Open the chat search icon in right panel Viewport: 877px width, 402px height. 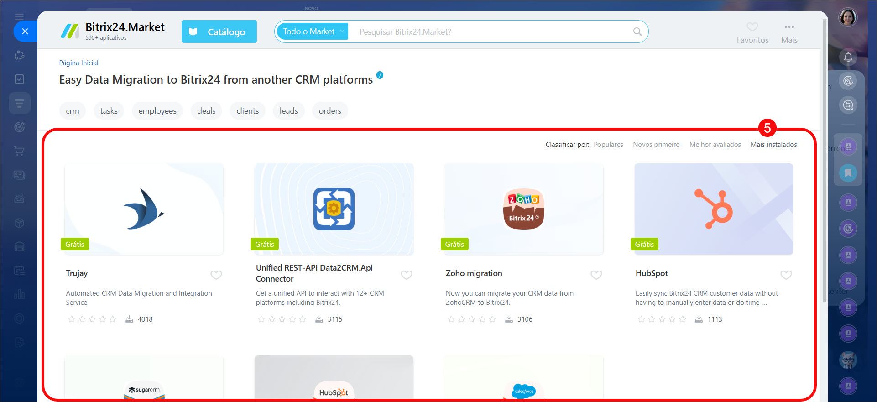pos(848,105)
